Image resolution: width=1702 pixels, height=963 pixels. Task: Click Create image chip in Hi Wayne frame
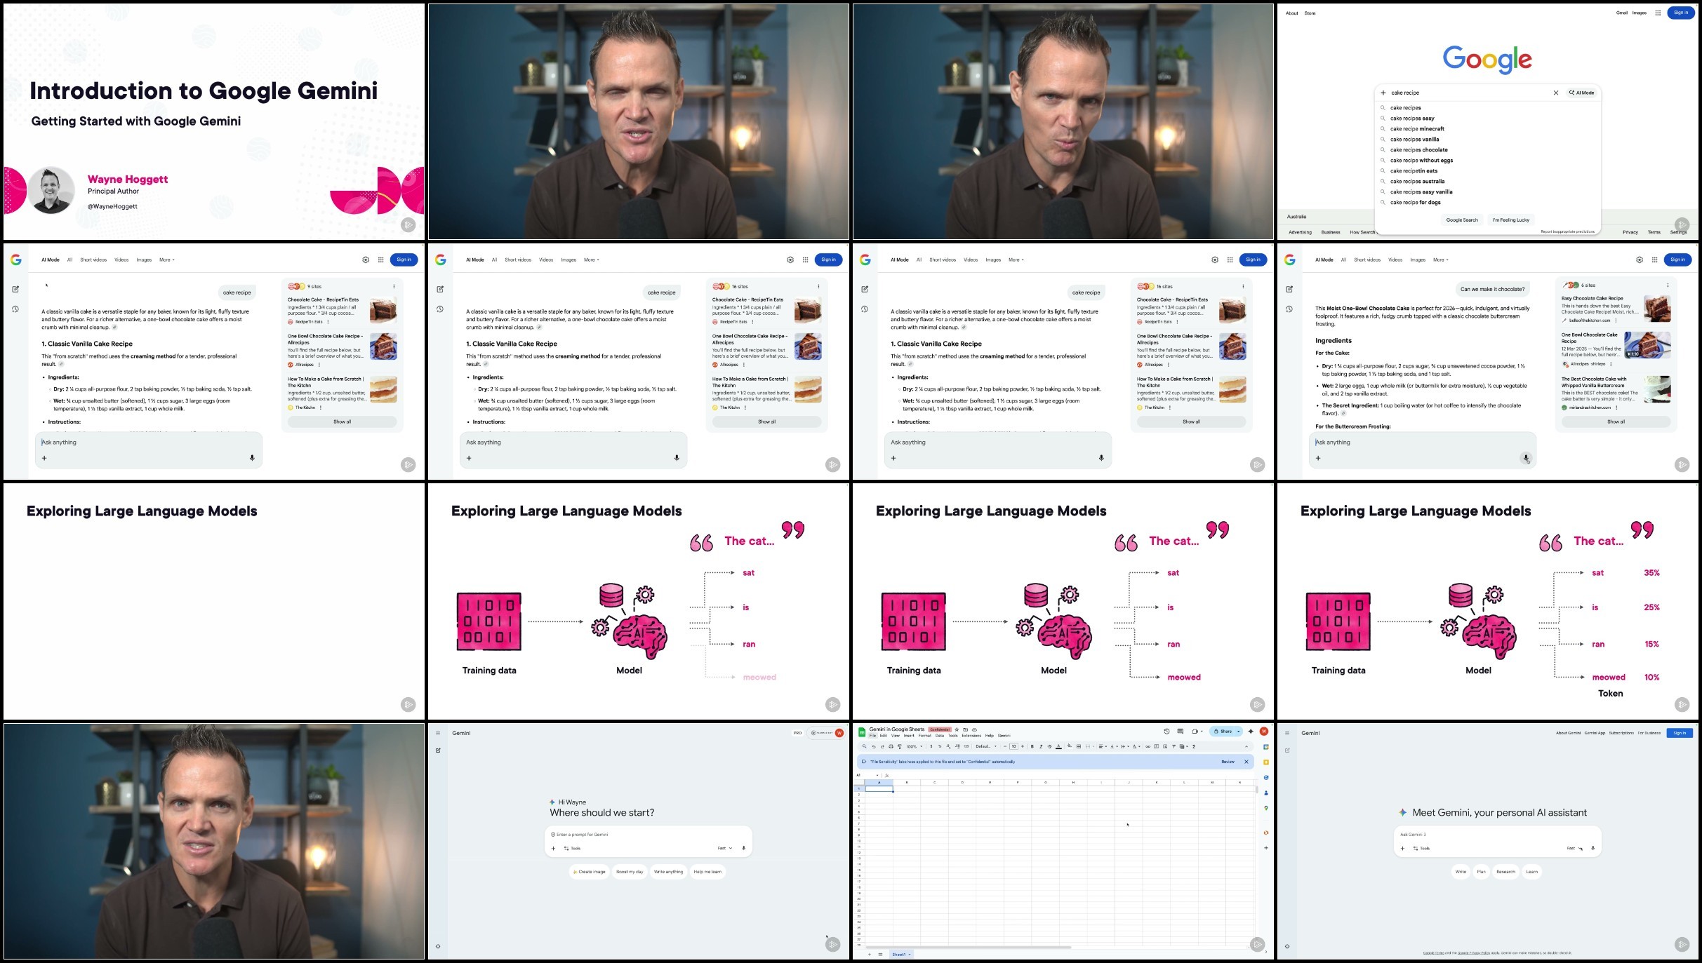click(590, 872)
